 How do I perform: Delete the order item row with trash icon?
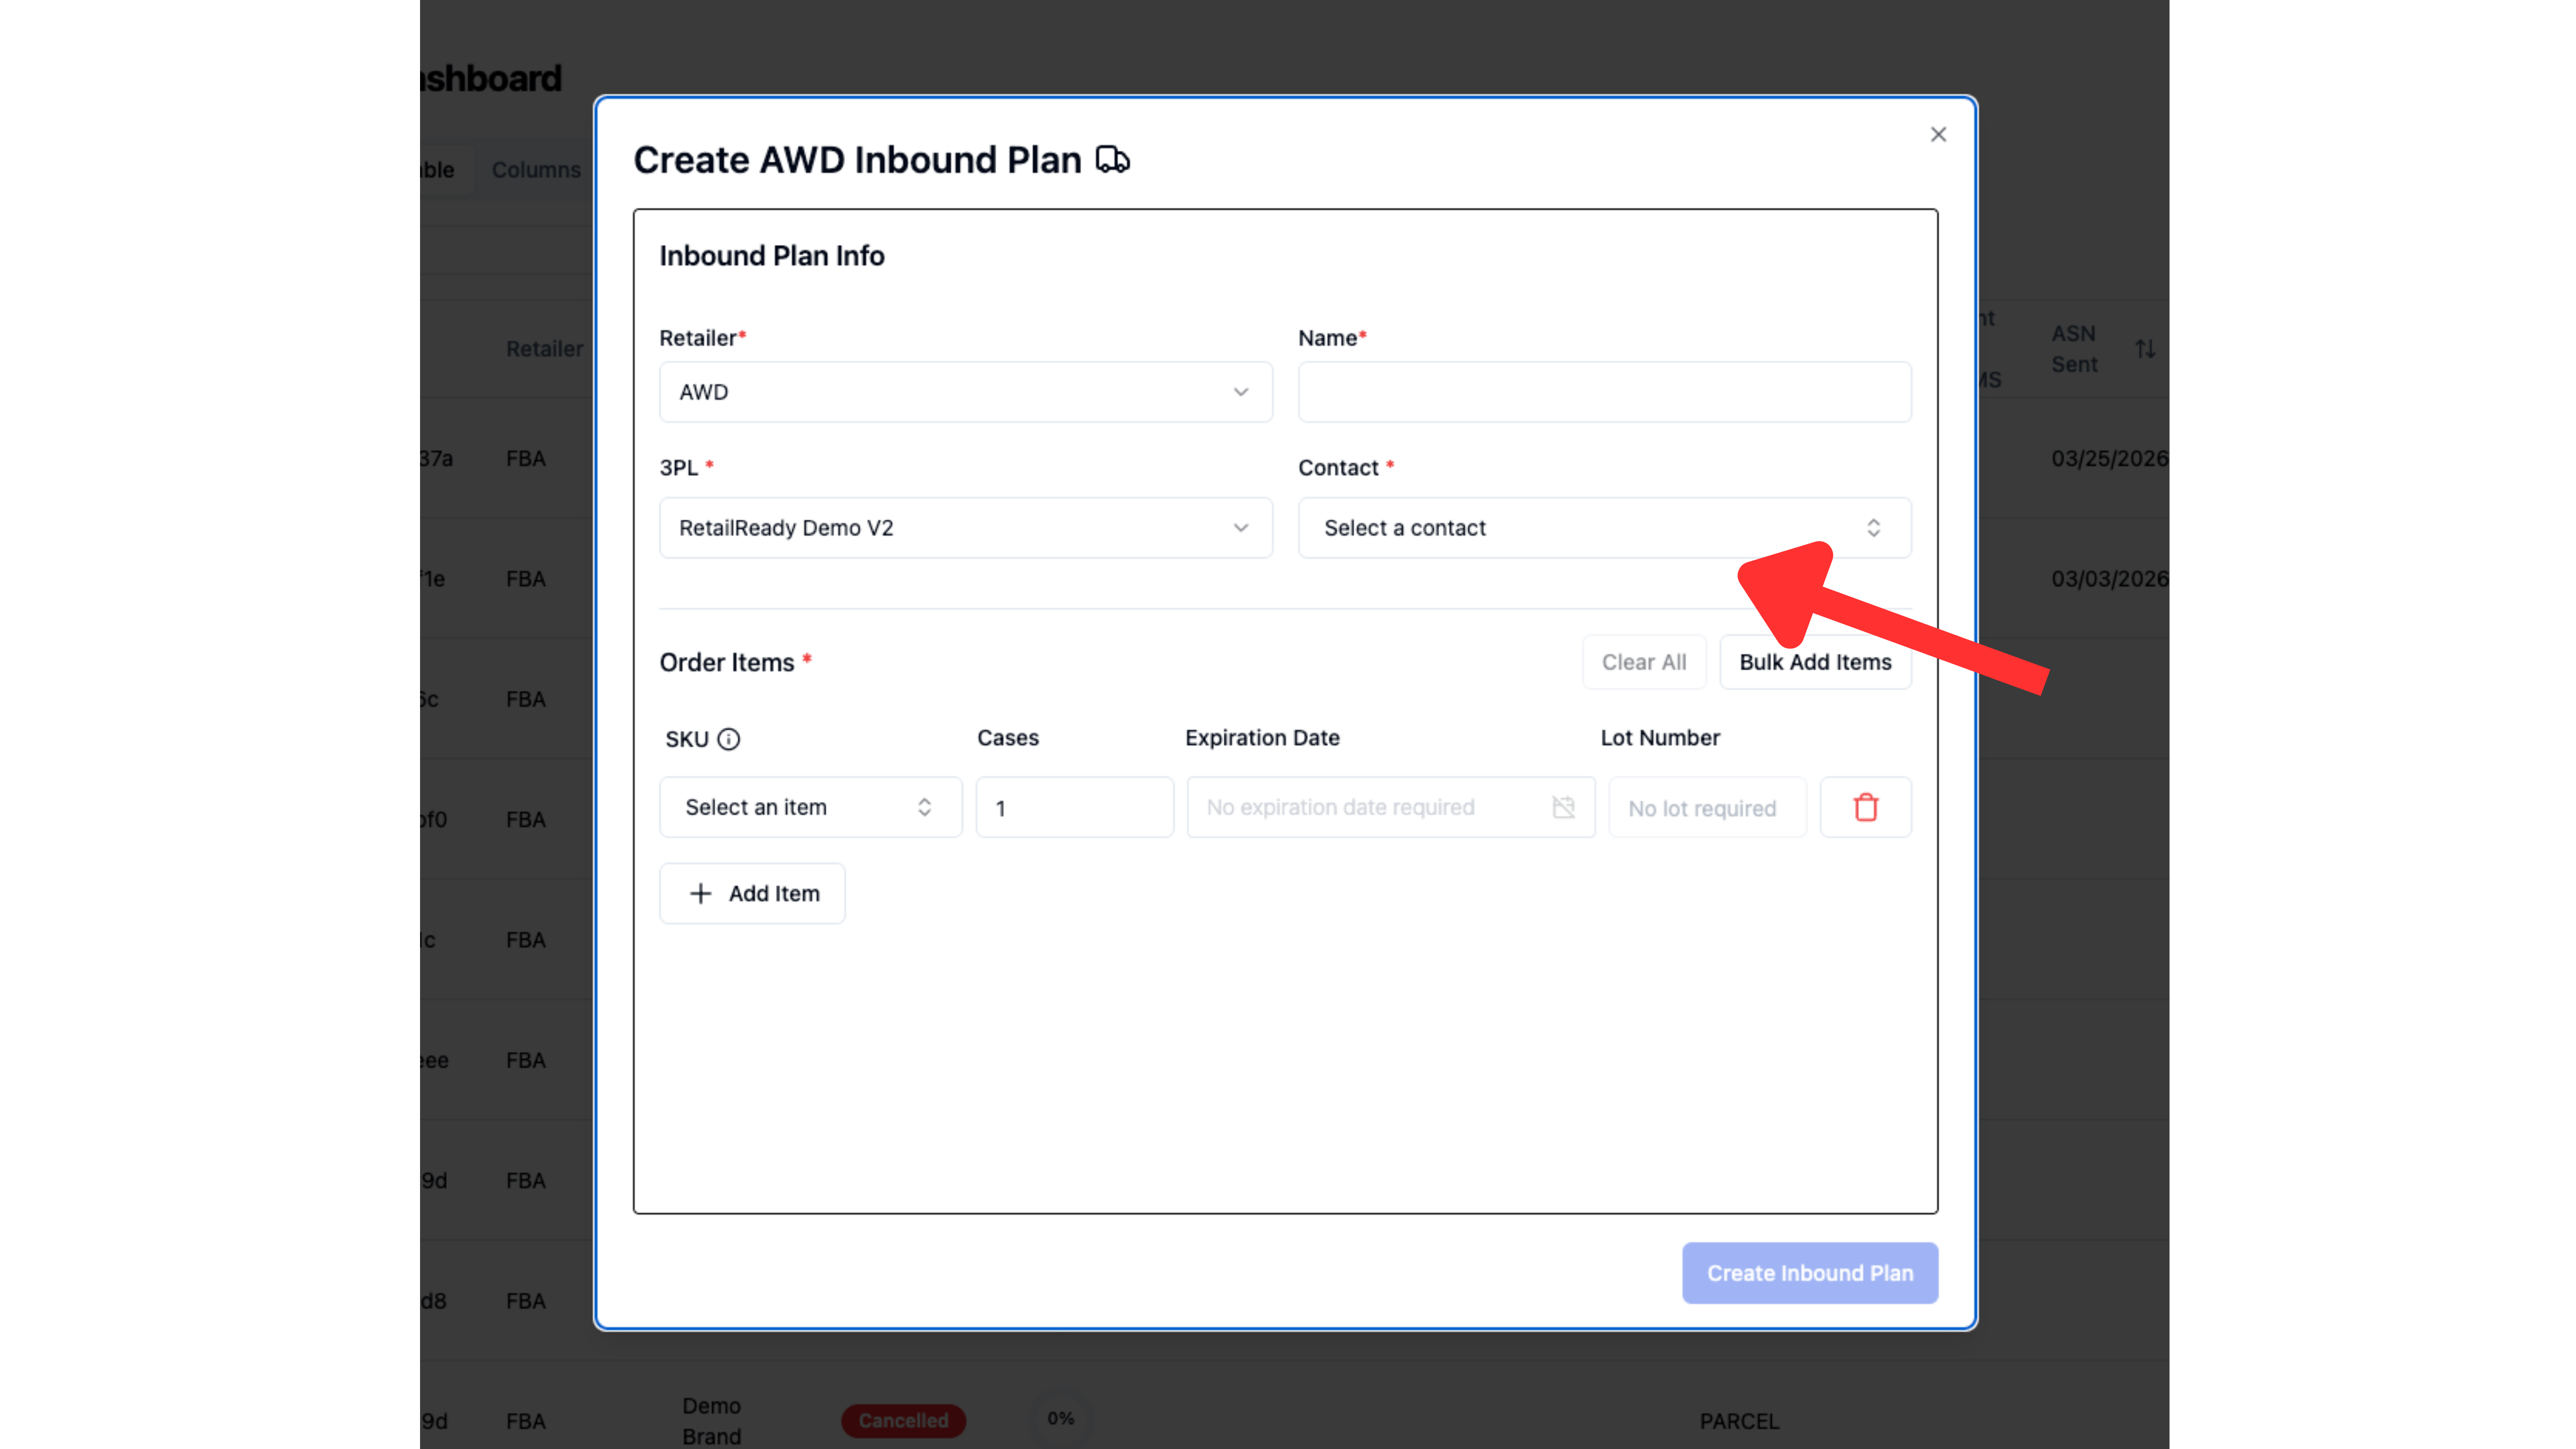click(1865, 807)
